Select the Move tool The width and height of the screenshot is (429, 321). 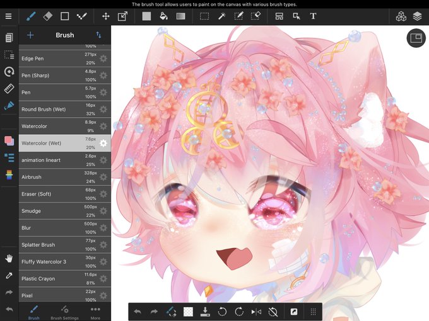coord(106,16)
